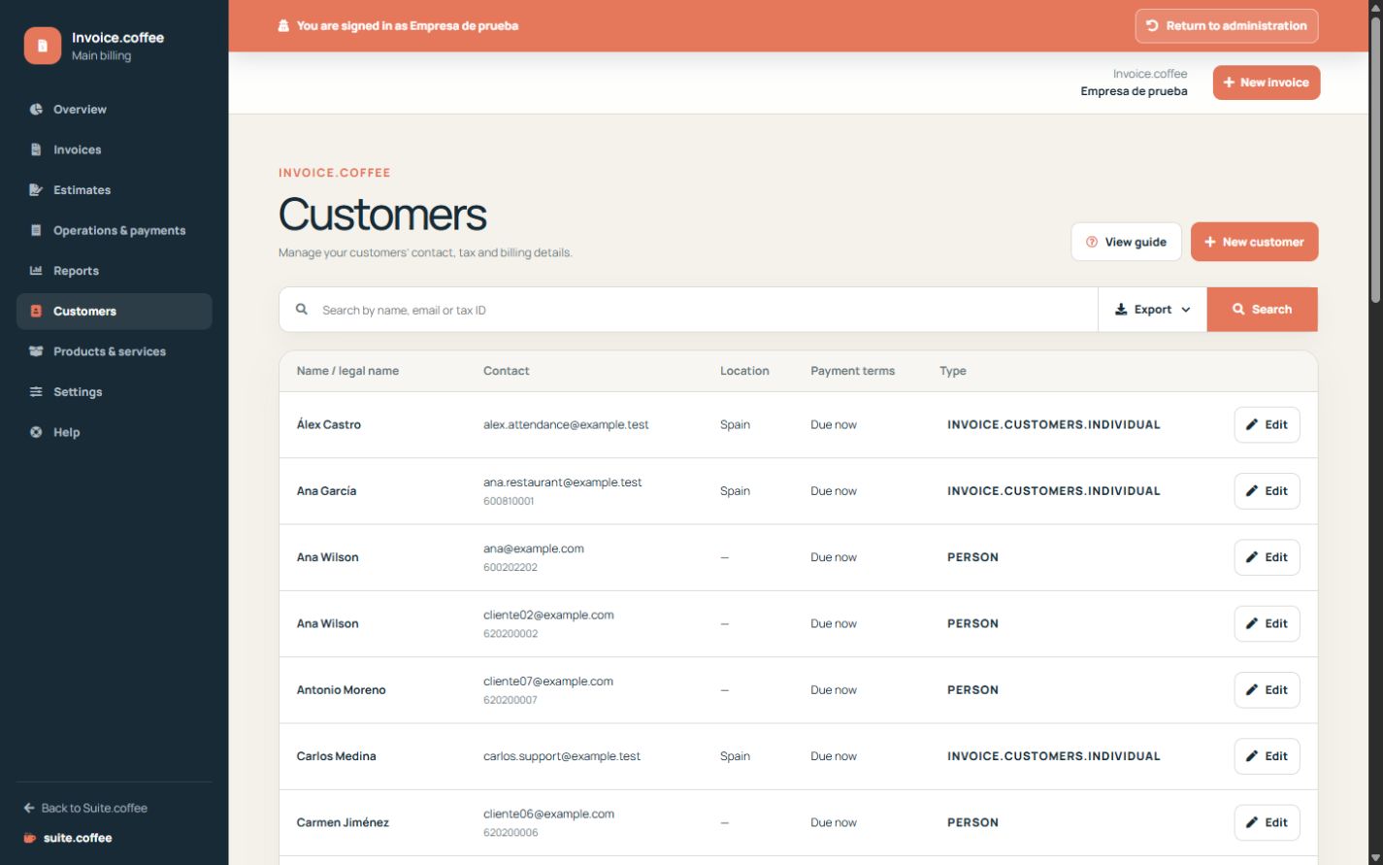Click the suite.coffee link at bottom

(68, 838)
